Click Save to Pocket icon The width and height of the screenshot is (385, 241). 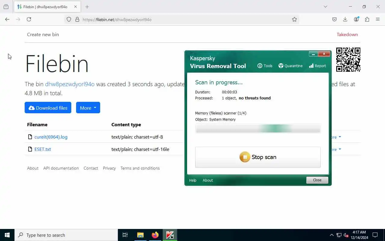[x=334, y=19]
